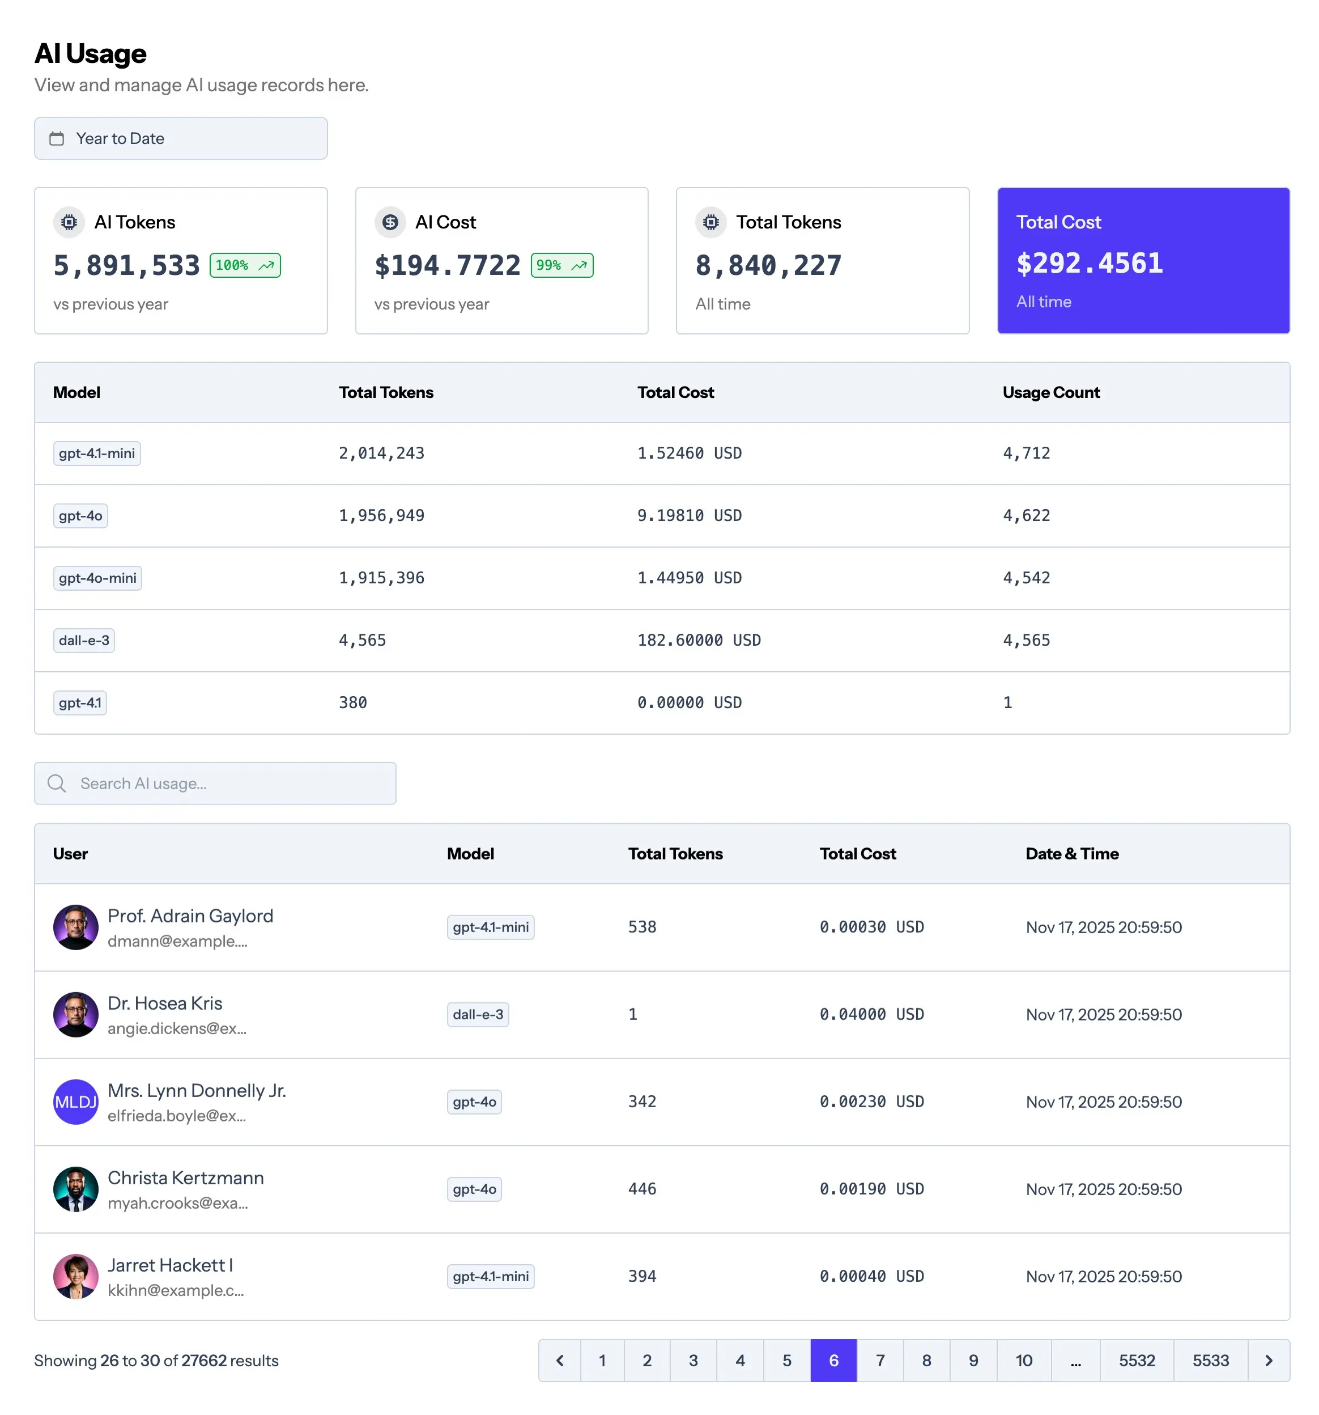This screenshot has height=1415, width=1319.
Task: Open the Year to Date range dropdown
Action: (x=181, y=138)
